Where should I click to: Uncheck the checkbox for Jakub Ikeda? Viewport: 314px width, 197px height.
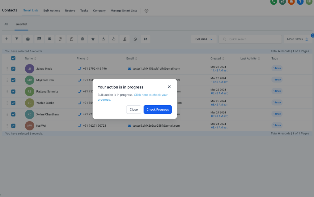click(x=13, y=69)
